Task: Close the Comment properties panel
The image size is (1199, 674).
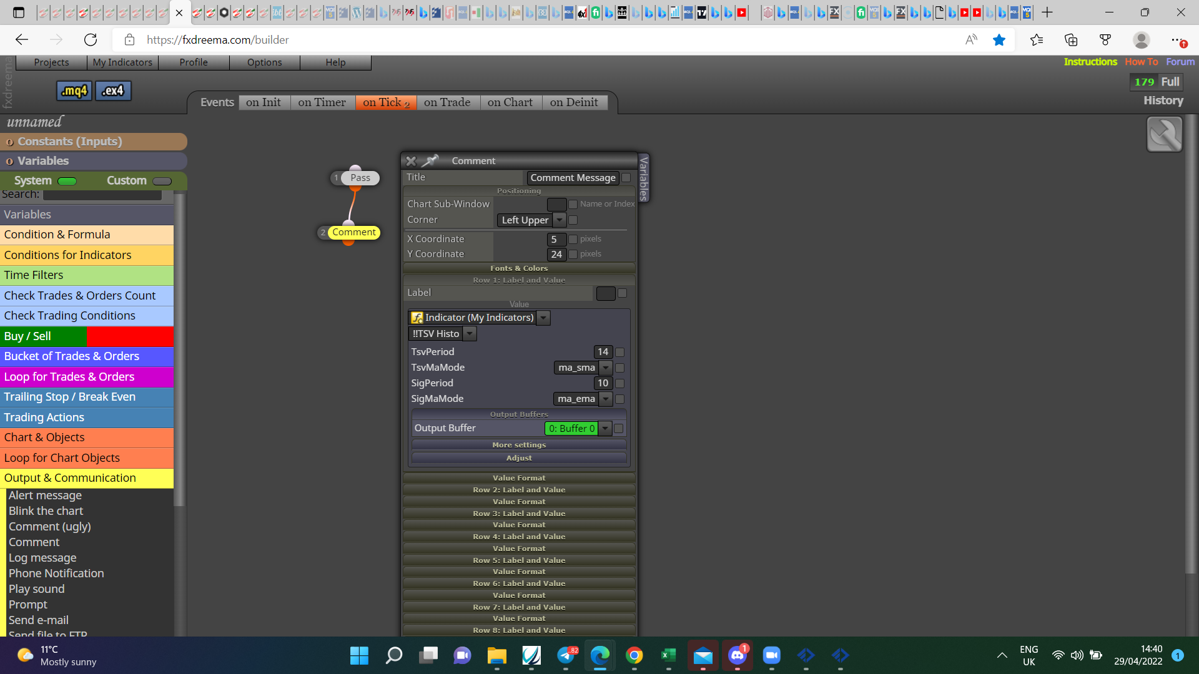Action: 410,161
